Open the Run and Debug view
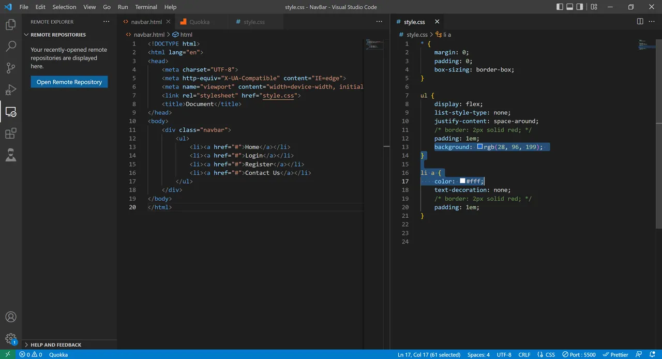This screenshot has width=662, height=359. click(x=11, y=89)
